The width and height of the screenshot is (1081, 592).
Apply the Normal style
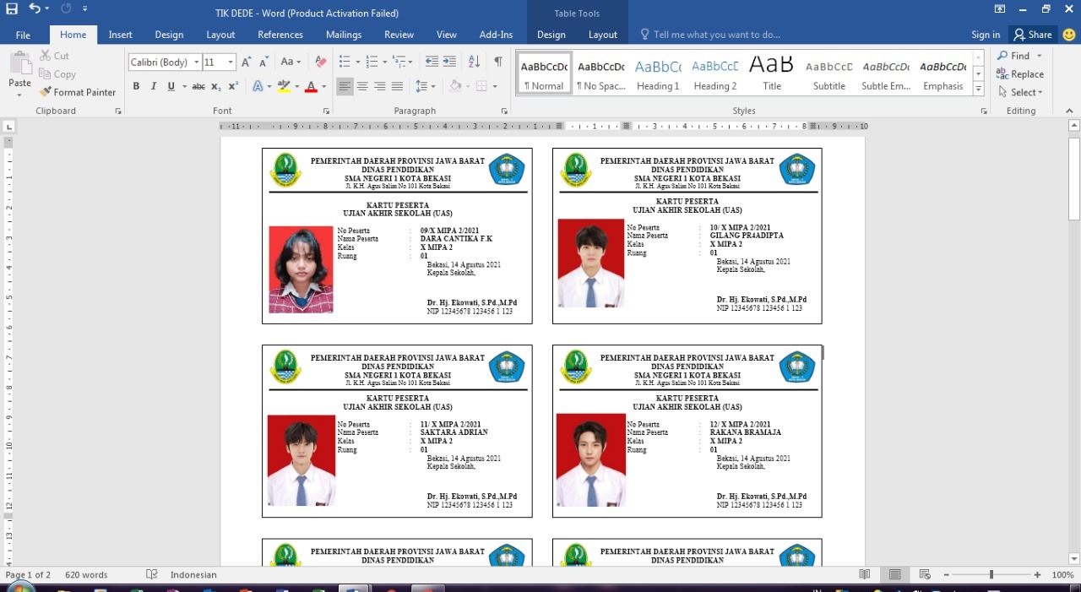point(543,73)
